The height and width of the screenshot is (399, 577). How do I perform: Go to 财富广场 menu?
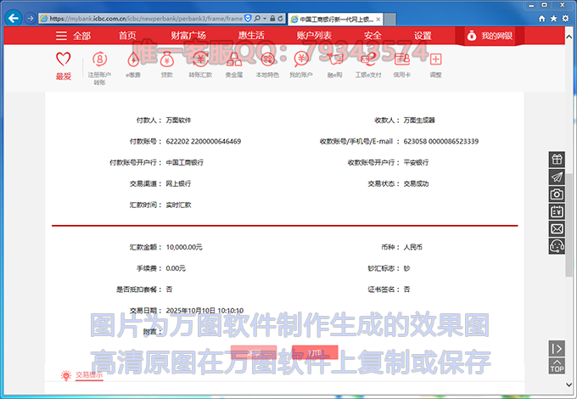point(188,36)
